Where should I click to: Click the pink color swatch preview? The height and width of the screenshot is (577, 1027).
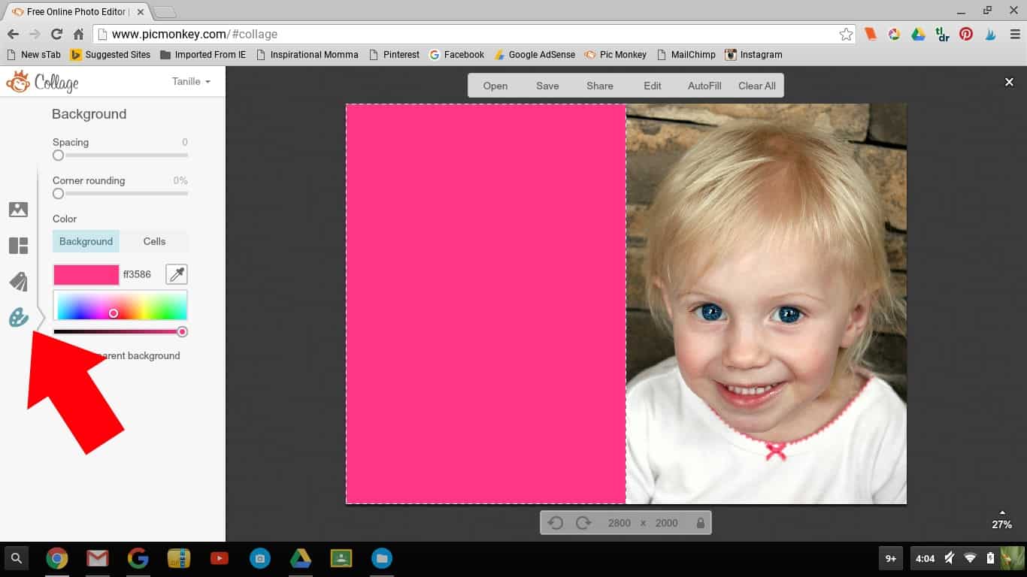[x=86, y=274]
